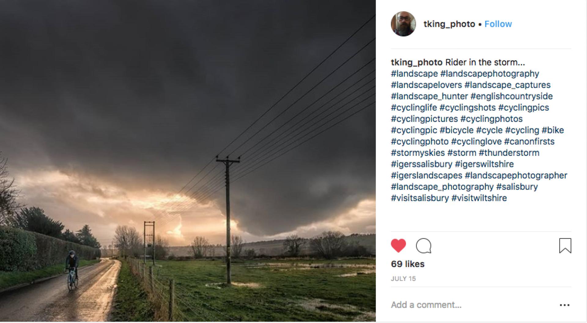Viewport: 587px width, 323px height.
Task: Open the #cyclinglife hashtag
Action: 414,108
